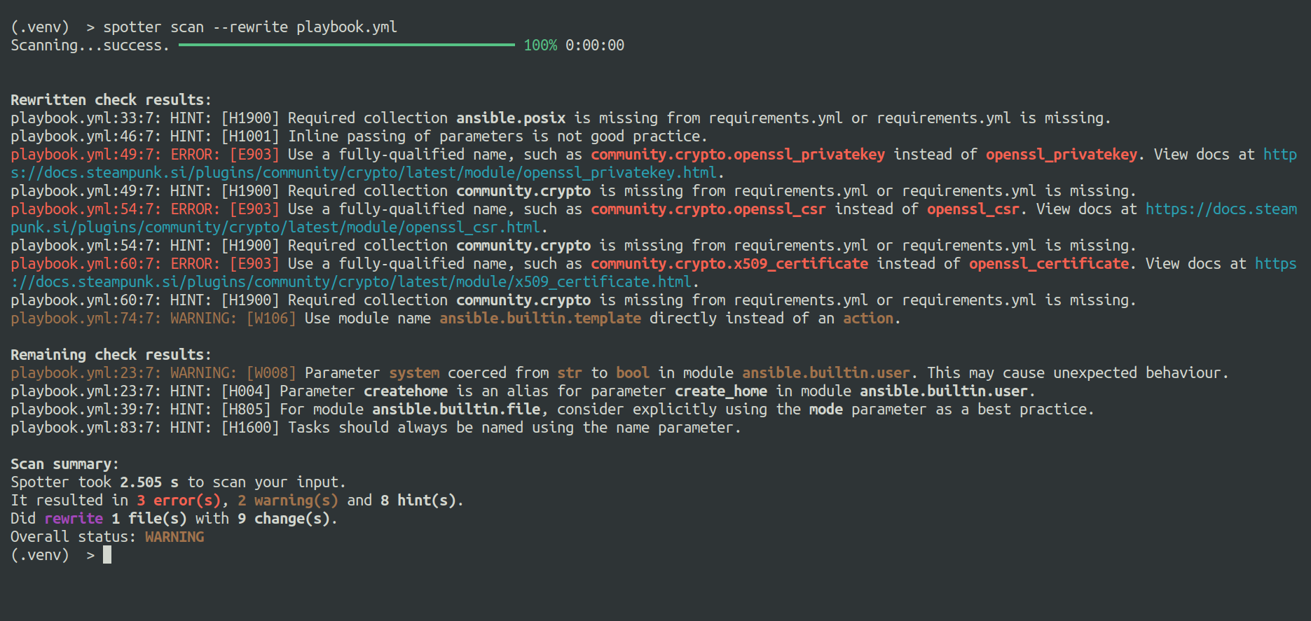This screenshot has width=1311, height=621.
Task: Click the "spotter scan --rewrite playbook.yml" command
Action: (x=249, y=27)
